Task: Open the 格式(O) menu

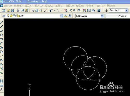Action: (49, 6)
